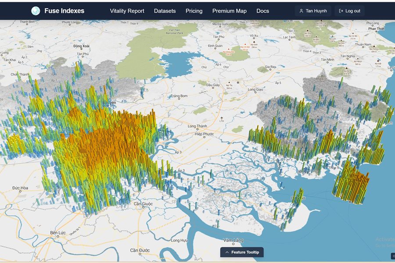This screenshot has height=263, width=395.
Task: Click the Long Hựu map label
Action: tap(180, 240)
